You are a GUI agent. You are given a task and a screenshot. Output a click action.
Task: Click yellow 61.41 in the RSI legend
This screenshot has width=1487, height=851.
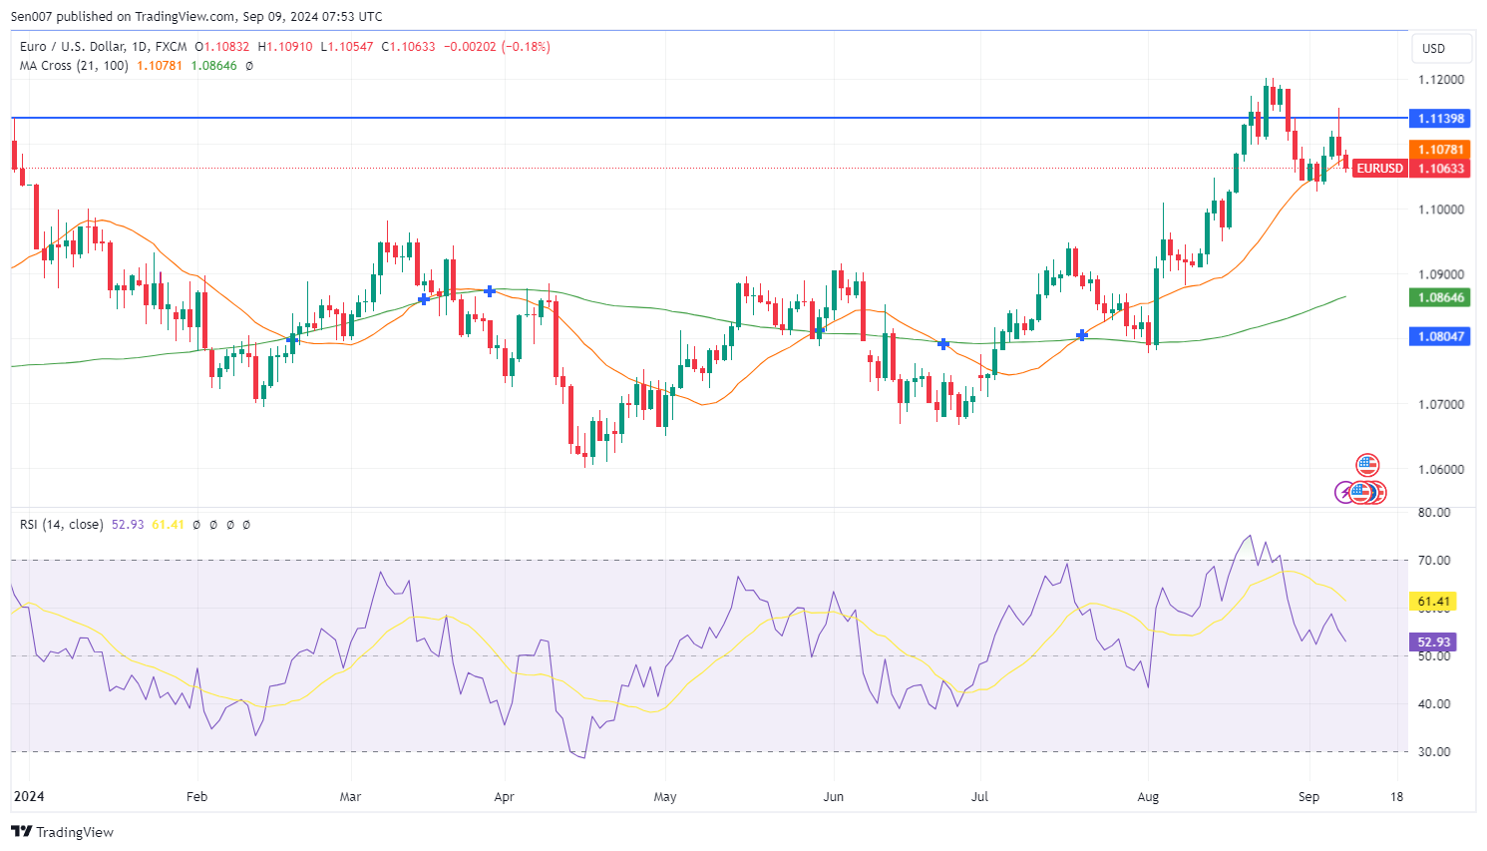click(x=169, y=525)
